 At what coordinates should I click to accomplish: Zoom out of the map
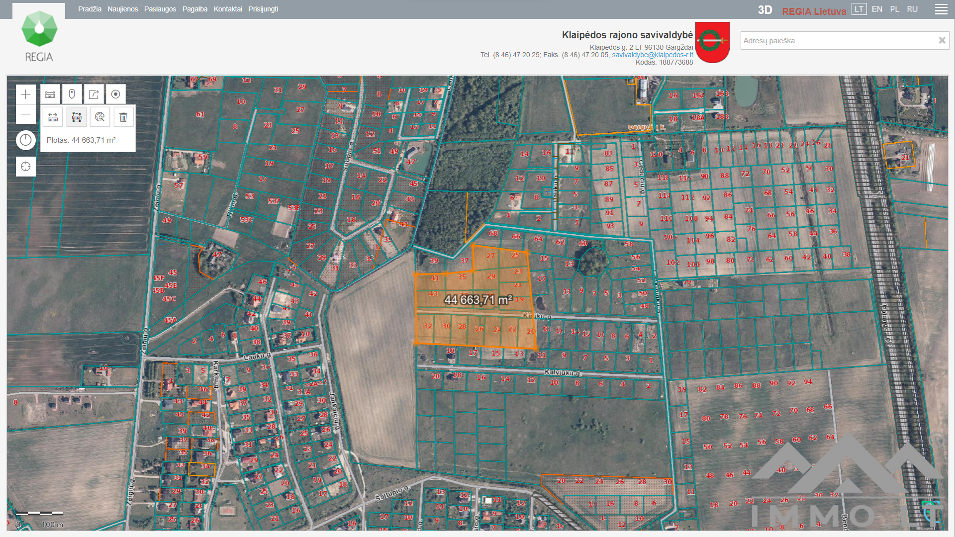[x=26, y=114]
